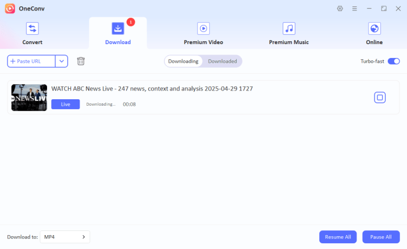Click the OneConv app logo

point(10,9)
